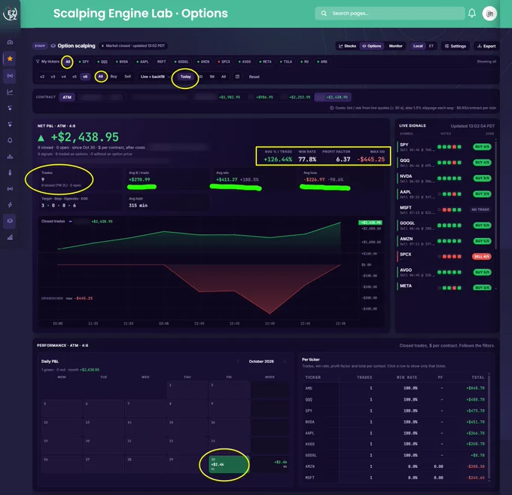The height and width of the screenshot is (495, 512).
Task: Select the Today time range
Action: [185, 77]
